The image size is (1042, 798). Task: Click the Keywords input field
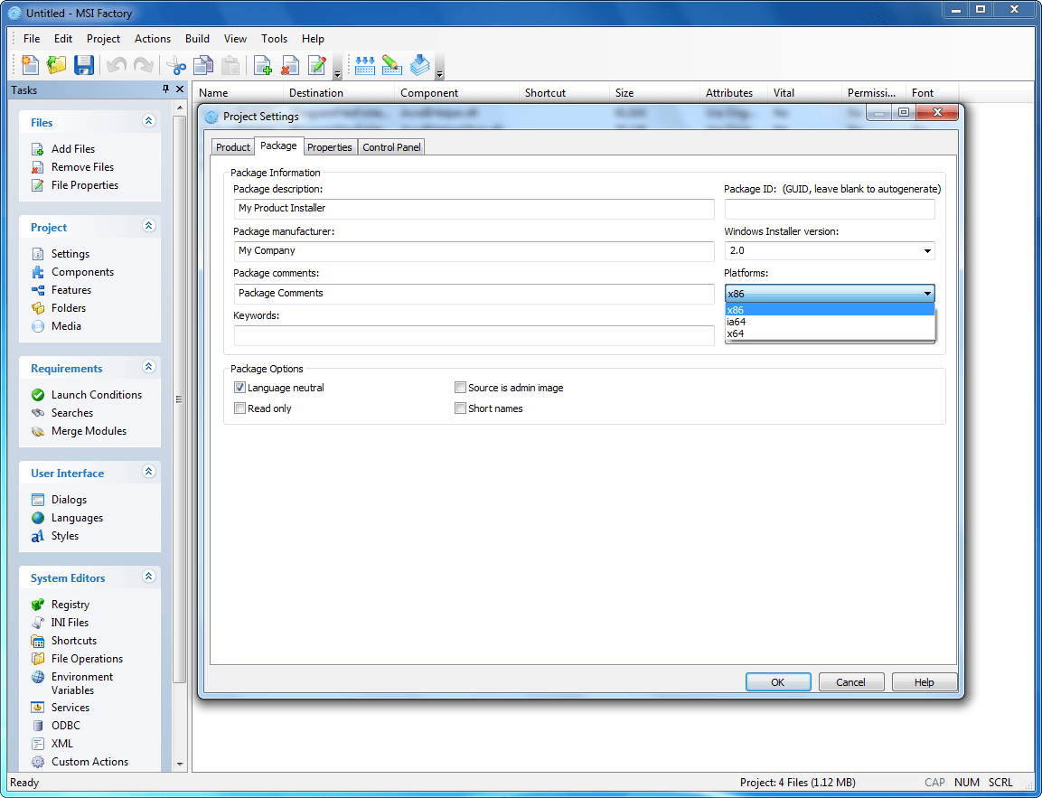(474, 336)
